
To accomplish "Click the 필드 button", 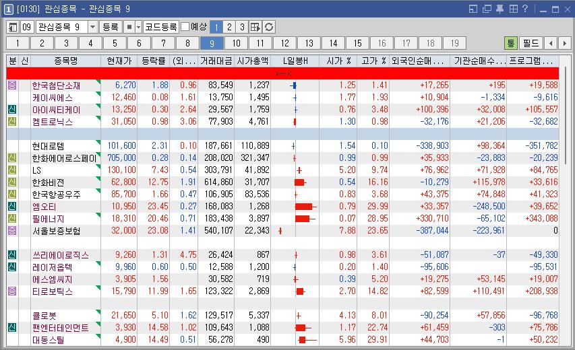I will [x=531, y=43].
